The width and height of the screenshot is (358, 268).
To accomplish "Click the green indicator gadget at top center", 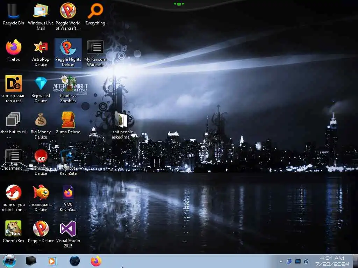I will tap(179, 4).
